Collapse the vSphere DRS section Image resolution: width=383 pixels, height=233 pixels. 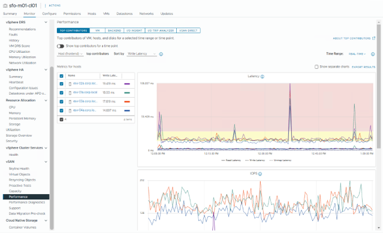tap(46, 22)
